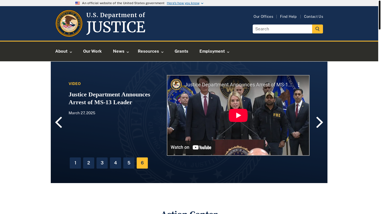Click the DOJ channel avatar in video
381x214 pixels.
click(176, 84)
